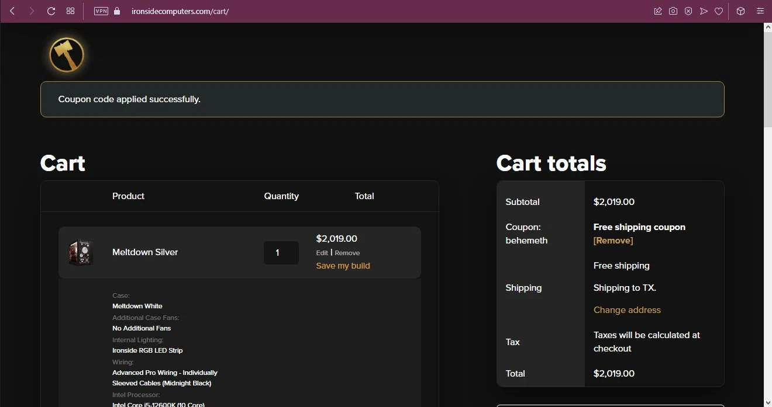Viewport: 772px width, 407px height.
Task: Edit the Meltdown Silver build
Action: 322,253
